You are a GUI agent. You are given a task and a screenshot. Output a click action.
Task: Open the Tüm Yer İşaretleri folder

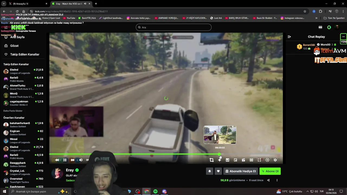pos(334,18)
